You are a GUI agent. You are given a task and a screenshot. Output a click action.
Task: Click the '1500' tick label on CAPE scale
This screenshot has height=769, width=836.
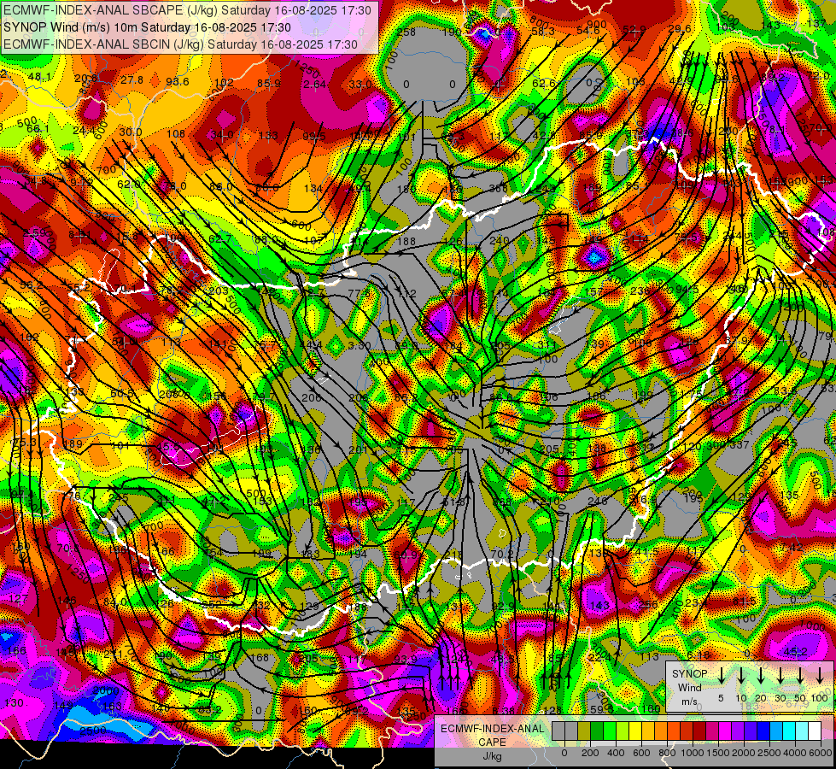[x=717, y=753]
